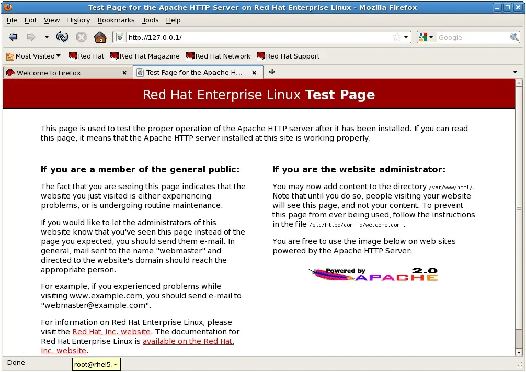Open the back/forward history dropdown arrow
The width and height of the screenshot is (526, 372).
pos(47,37)
